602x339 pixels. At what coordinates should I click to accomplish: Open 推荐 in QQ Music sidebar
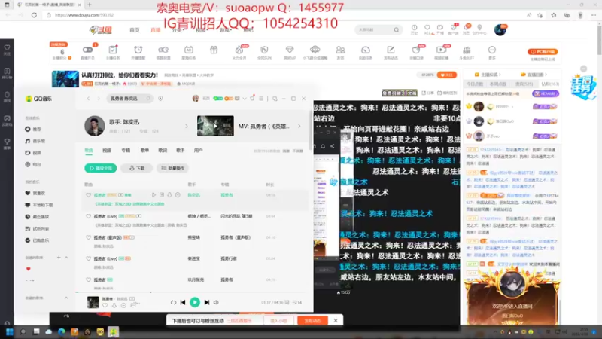click(33, 129)
